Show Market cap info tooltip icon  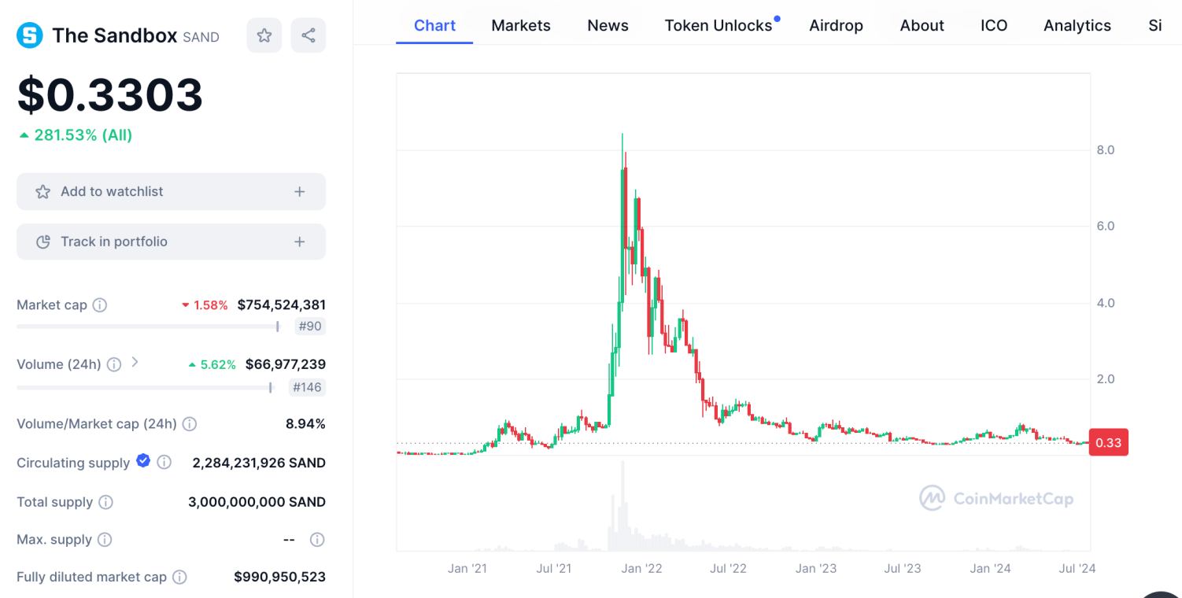(x=100, y=305)
